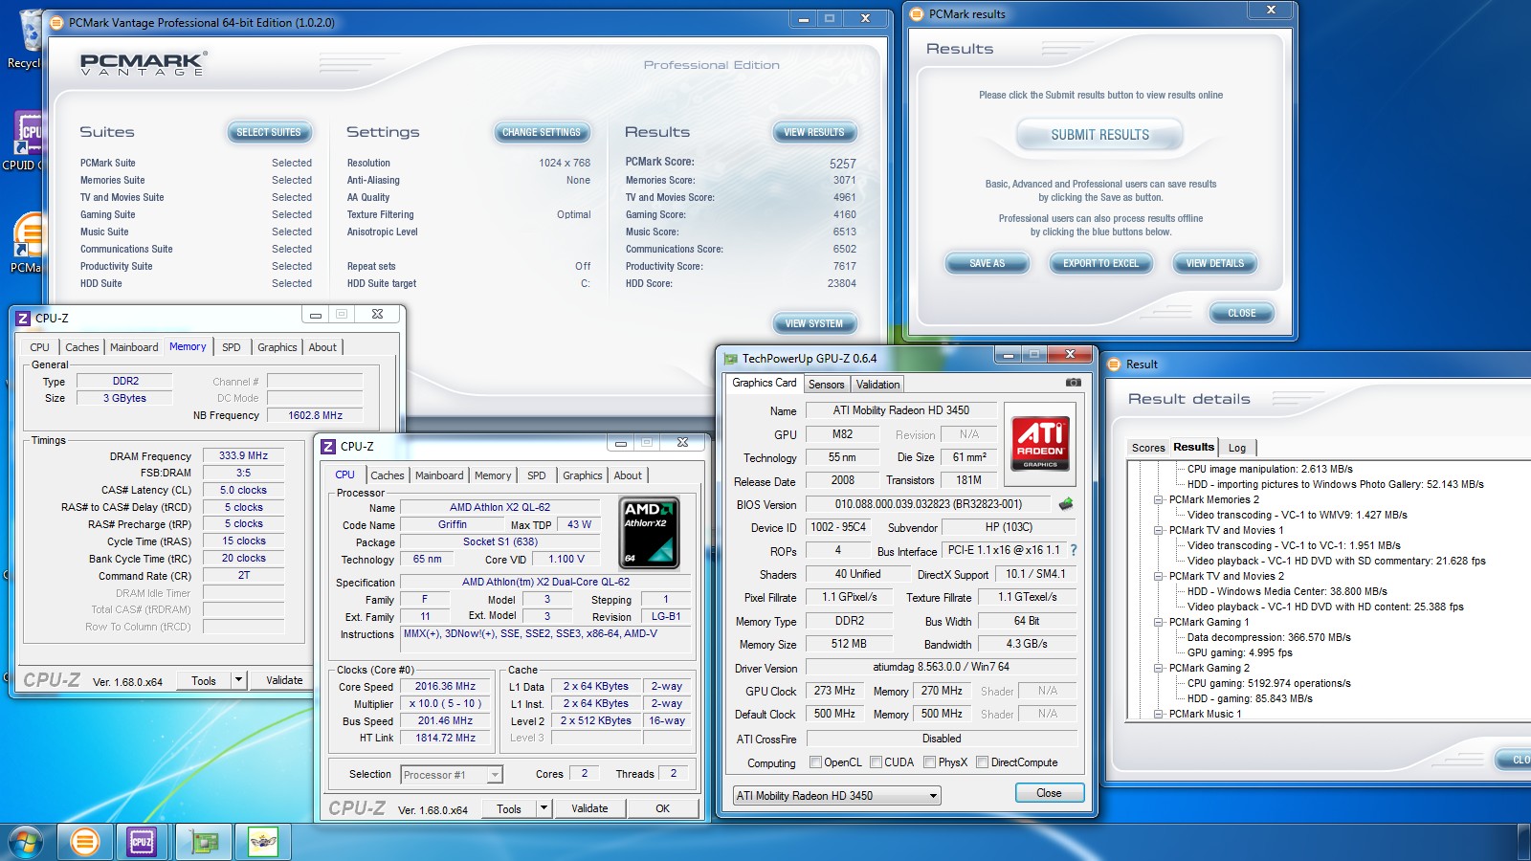Click OK in the front CPU-Z window
The width and height of the screenshot is (1531, 861).
pos(662,808)
